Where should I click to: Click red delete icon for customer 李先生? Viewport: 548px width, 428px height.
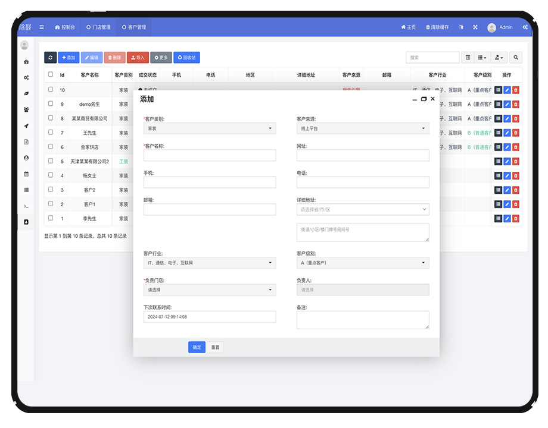(516, 219)
